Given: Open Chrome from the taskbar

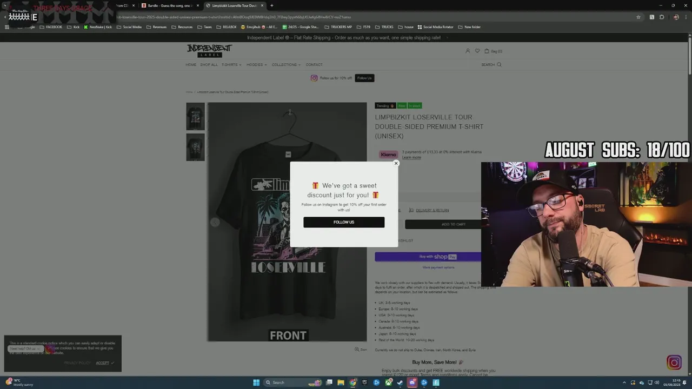Looking at the screenshot, I should pyautogui.click(x=352, y=383).
